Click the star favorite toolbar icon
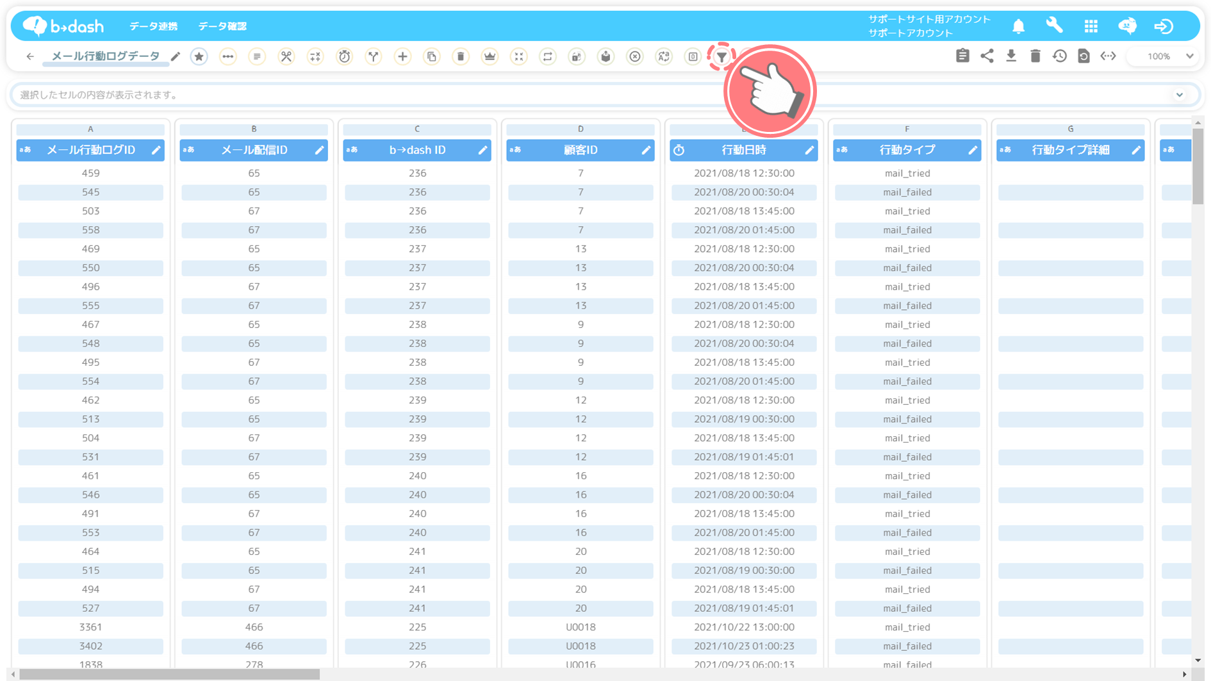Viewport: 1211px width, 681px height. [x=199, y=57]
